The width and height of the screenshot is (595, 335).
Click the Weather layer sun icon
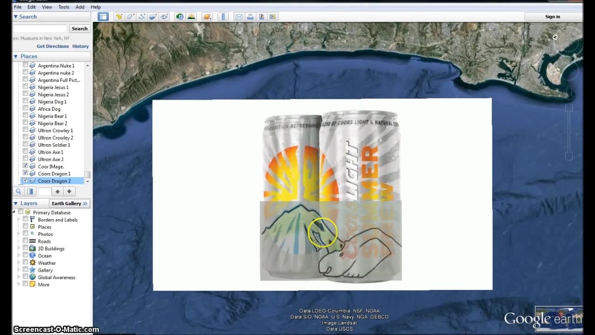[33, 263]
